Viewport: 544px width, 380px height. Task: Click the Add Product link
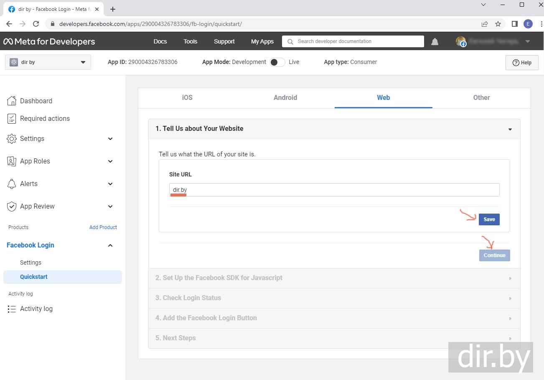[103, 227]
